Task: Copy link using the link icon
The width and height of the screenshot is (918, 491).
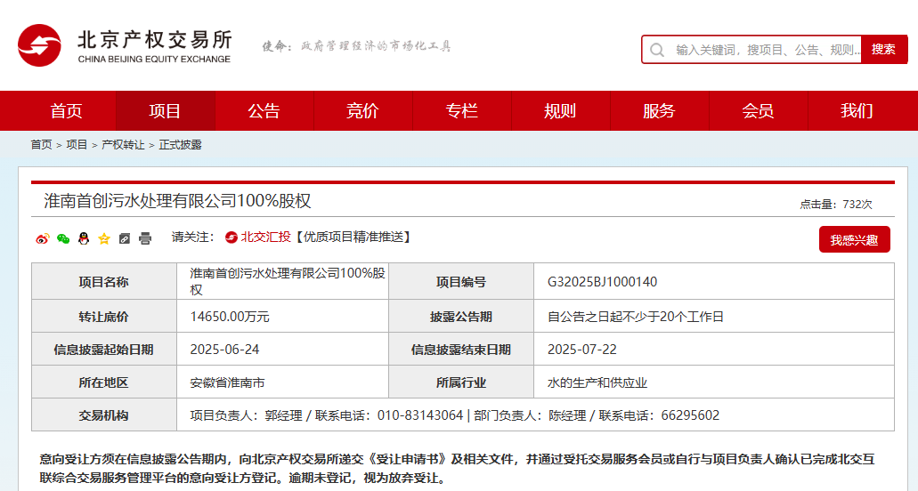Action: pyautogui.click(x=124, y=238)
